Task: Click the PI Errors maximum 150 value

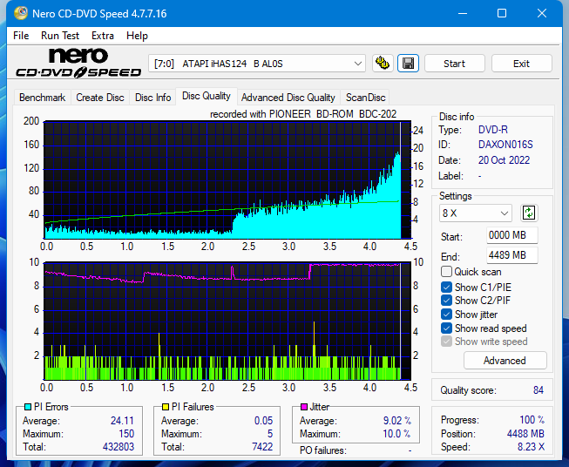Action: coord(126,434)
